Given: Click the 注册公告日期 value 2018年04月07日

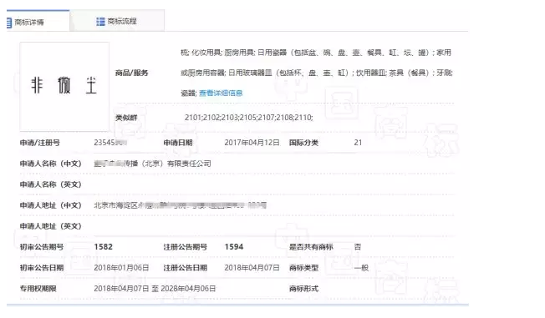Looking at the screenshot, I should click(x=252, y=268).
